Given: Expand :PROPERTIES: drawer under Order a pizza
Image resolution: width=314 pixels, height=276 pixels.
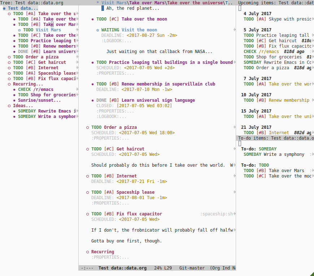Looking at the screenshot, I should point(110,138).
